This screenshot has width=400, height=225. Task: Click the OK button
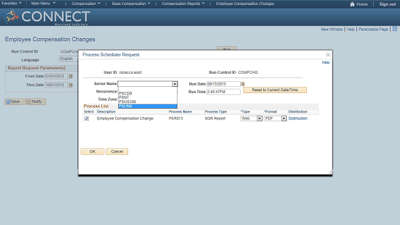tap(92, 151)
